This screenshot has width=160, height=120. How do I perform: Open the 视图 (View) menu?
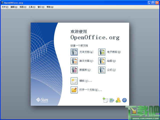23,7
